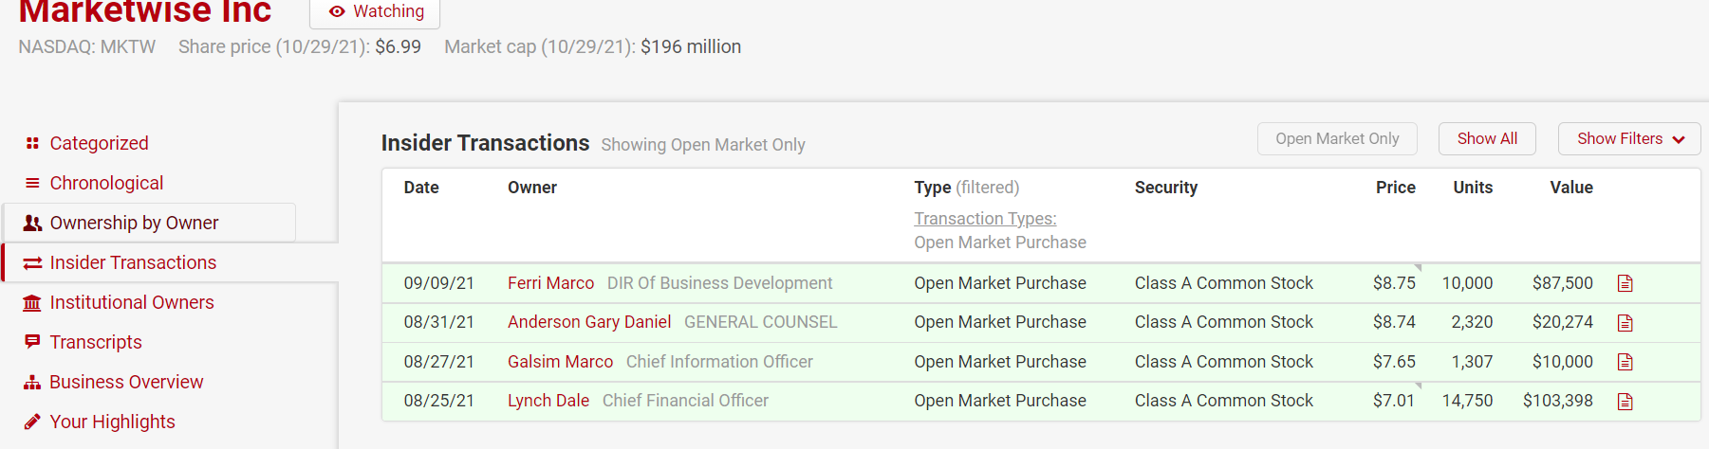1709x449 pixels.
Task: Click the Price column header
Action: pos(1396,188)
